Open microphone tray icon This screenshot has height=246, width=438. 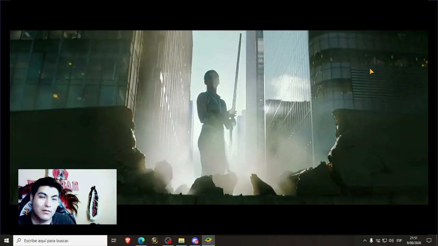[371, 241]
